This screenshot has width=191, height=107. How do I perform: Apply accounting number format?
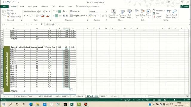click(x=90, y=15)
